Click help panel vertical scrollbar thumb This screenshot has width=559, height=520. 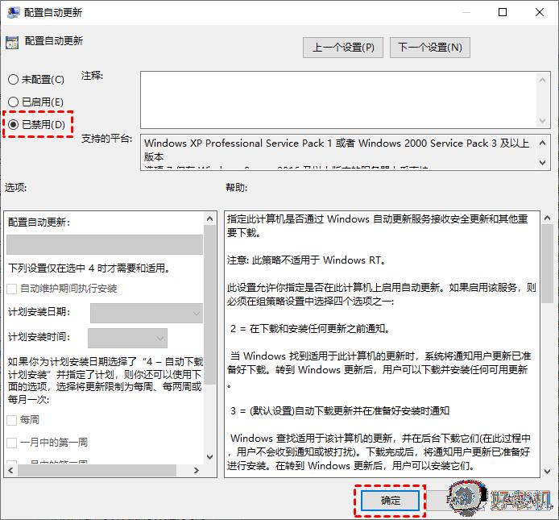(x=547, y=264)
